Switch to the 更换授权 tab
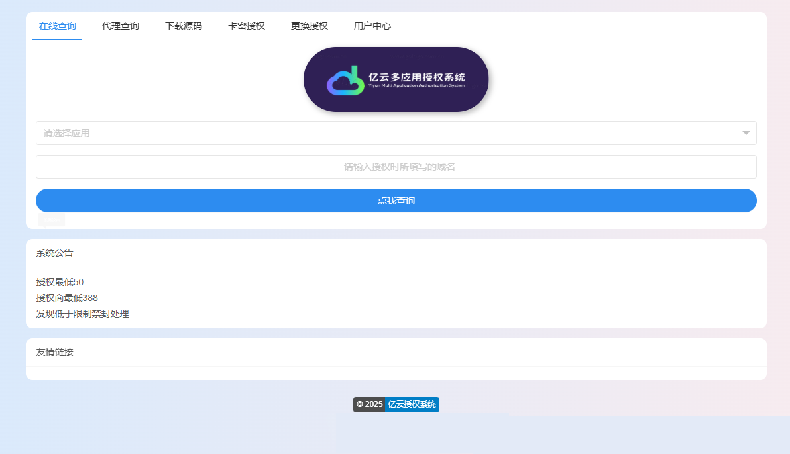This screenshot has height=454, width=790. point(308,26)
